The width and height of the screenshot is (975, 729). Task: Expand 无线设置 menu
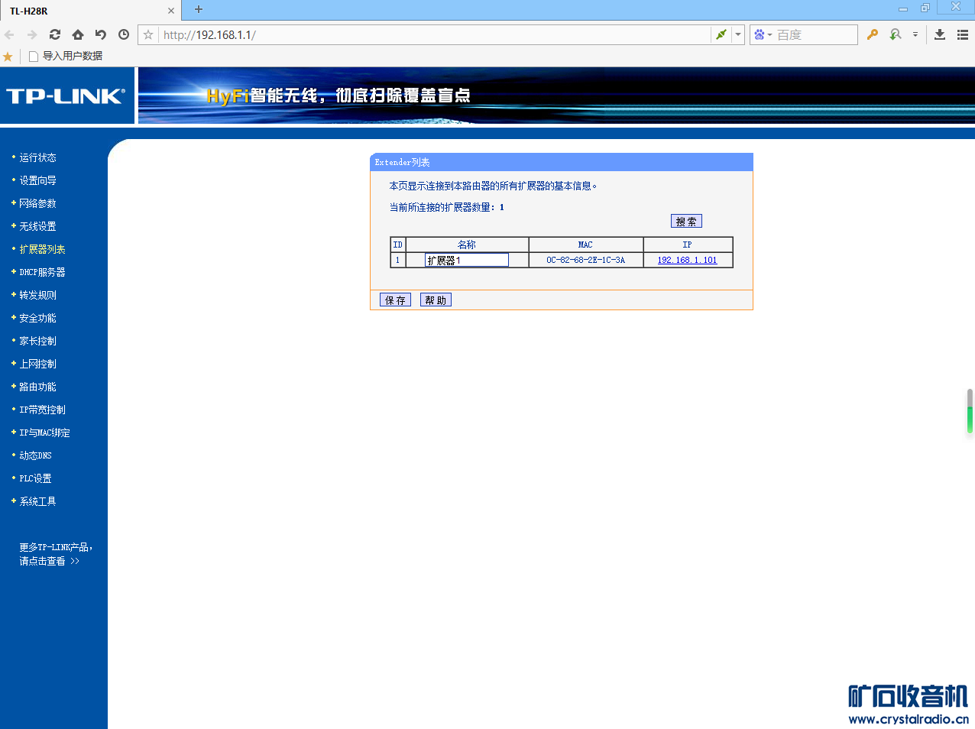pyautogui.click(x=37, y=226)
